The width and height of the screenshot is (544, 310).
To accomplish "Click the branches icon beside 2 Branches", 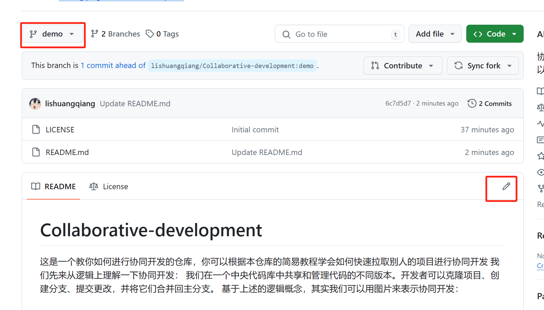I will tap(95, 34).
